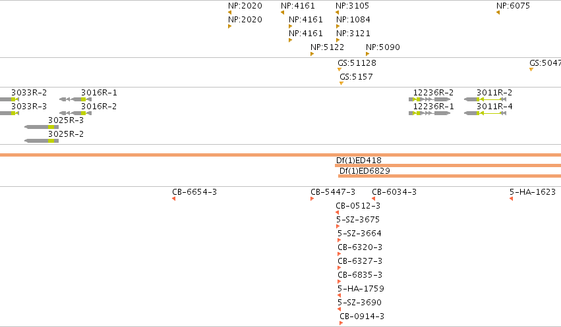Screen dimensions: 561x327
Task: Select the CB-5447-3 insertion label
Action: click(333, 192)
